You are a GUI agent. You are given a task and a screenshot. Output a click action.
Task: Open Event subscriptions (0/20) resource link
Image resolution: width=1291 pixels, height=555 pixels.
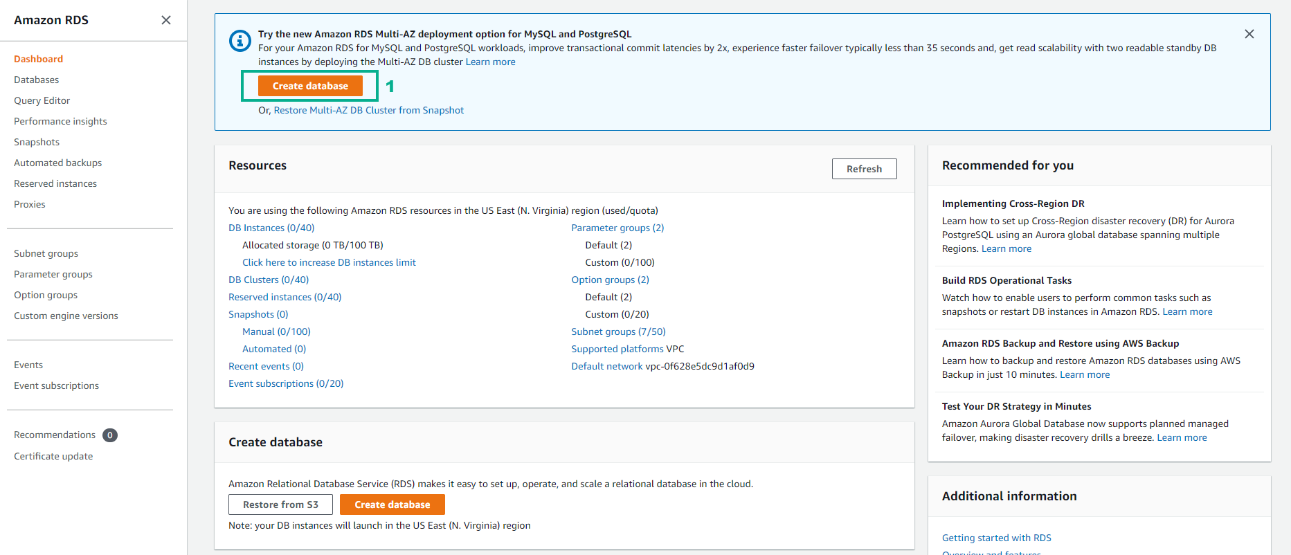click(286, 383)
